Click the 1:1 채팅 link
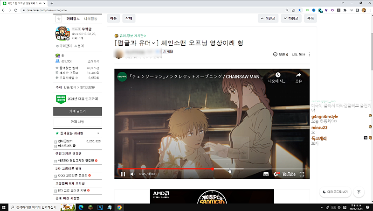Viewport: 373px width, 211px height. tap(167, 51)
